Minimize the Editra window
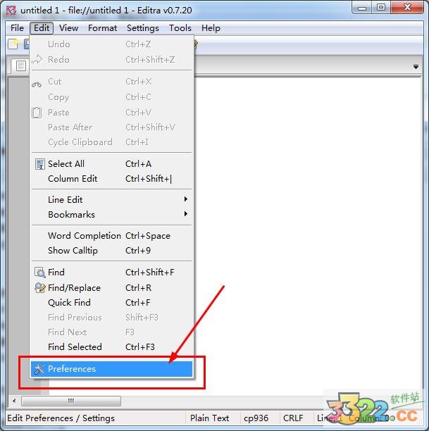Image resolution: width=429 pixels, height=431 pixels. 362,8
